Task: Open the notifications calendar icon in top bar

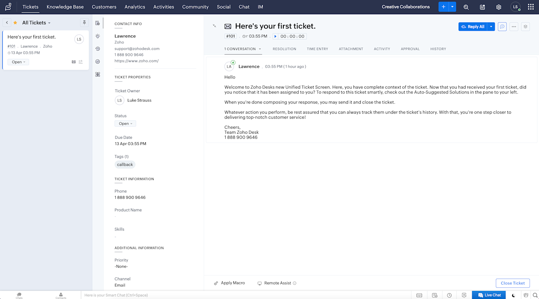Action: click(x=482, y=7)
